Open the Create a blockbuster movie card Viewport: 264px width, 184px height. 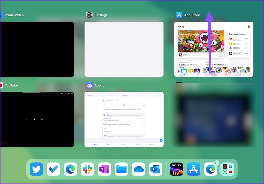(189, 67)
